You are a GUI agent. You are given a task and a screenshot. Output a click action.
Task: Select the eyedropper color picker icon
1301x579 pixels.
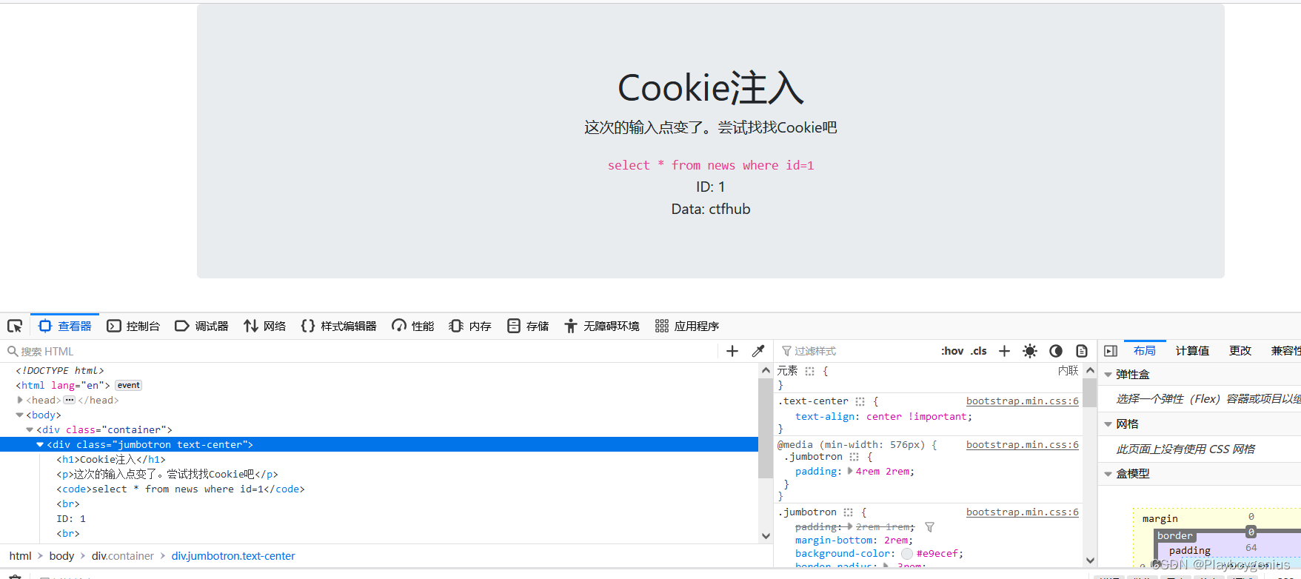click(758, 351)
